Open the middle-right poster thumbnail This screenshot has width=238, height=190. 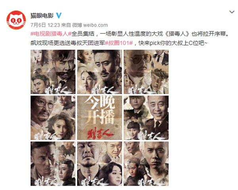146,118
